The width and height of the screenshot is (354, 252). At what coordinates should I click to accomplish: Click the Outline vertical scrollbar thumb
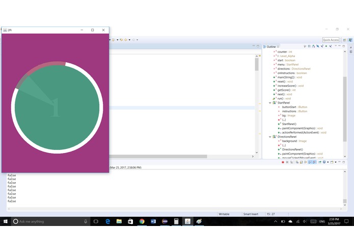click(x=345, y=109)
